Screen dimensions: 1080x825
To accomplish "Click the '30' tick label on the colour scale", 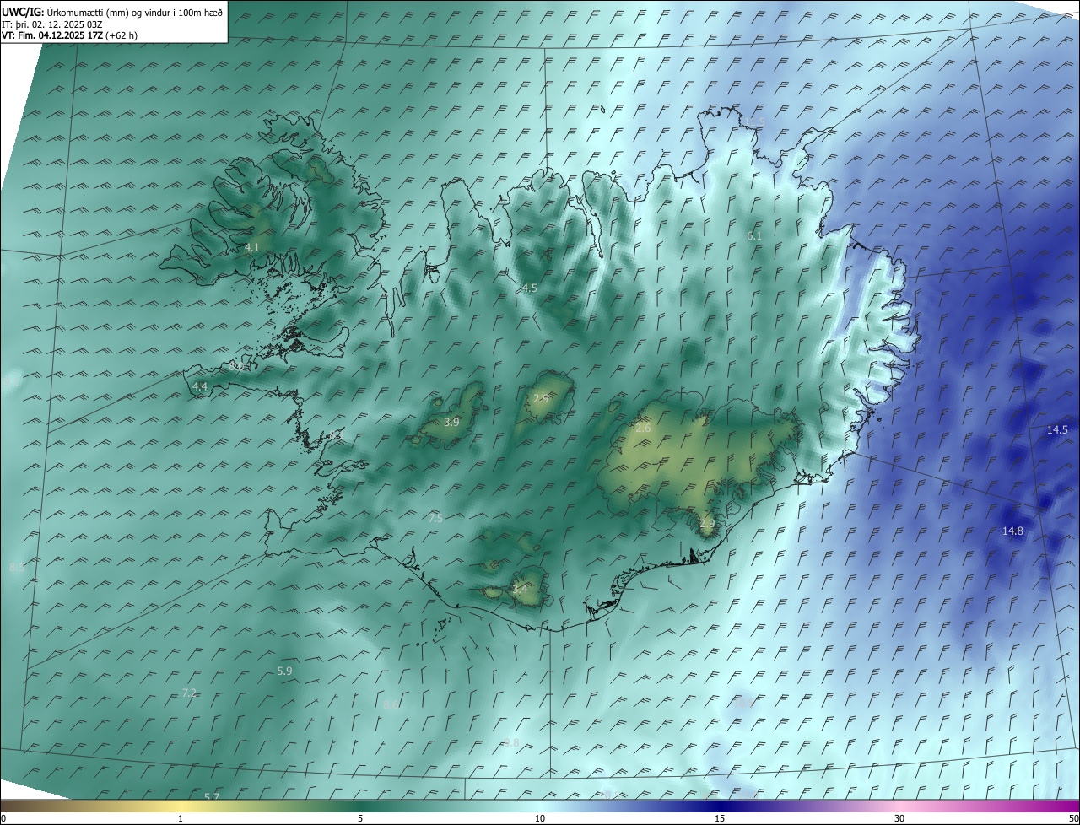I will (x=899, y=818).
